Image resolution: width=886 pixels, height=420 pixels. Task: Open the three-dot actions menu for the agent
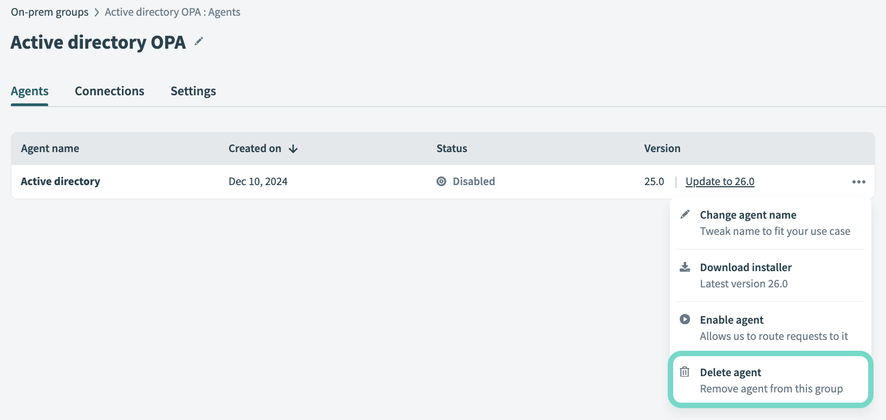[x=858, y=182]
